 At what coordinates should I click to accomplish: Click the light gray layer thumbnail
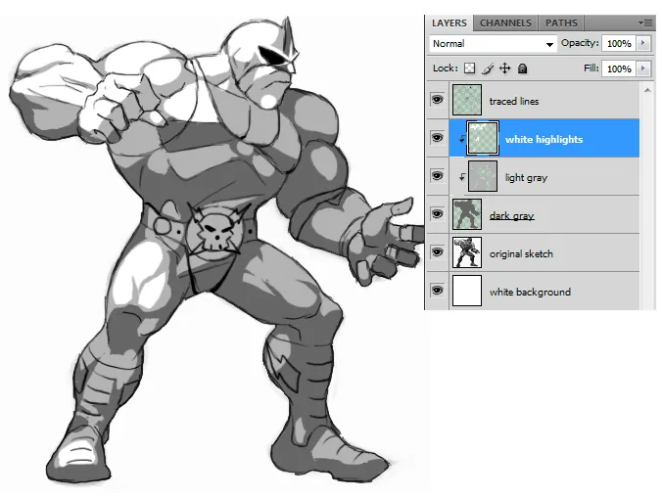[483, 176]
